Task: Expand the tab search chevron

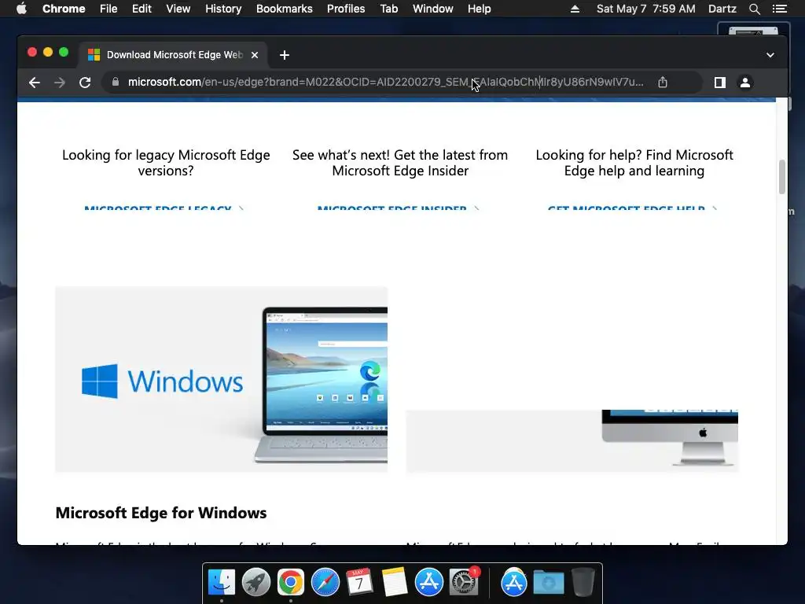Action: (770, 55)
